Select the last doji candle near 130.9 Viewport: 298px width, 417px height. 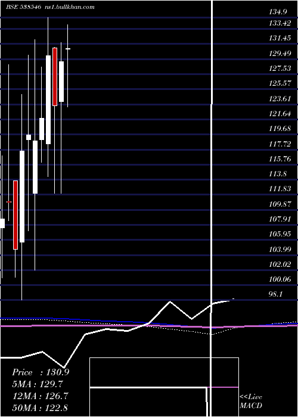tap(67, 49)
